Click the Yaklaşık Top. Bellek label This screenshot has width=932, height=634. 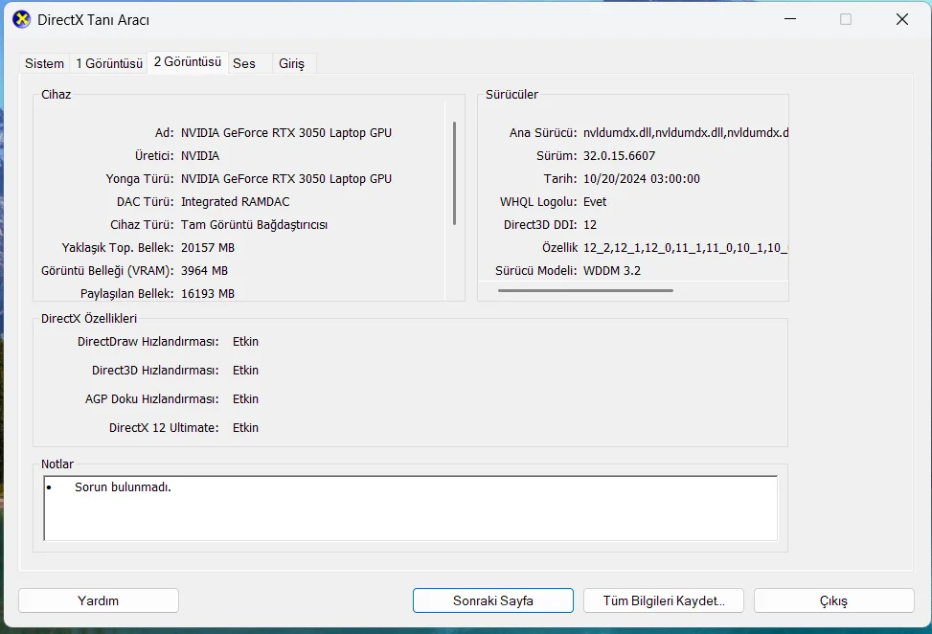click(118, 248)
